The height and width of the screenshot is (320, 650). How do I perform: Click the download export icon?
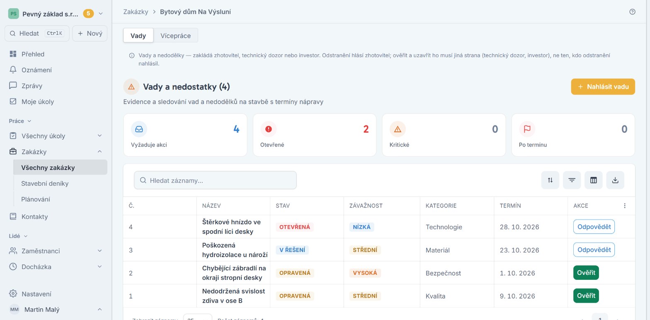(615, 180)
